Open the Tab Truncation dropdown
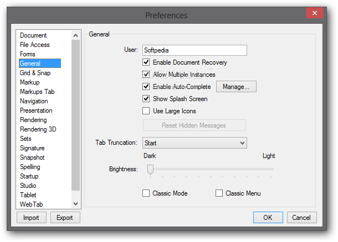Image resolution: width=338 pixels, height=242 pixels. (x=194, y=143)
